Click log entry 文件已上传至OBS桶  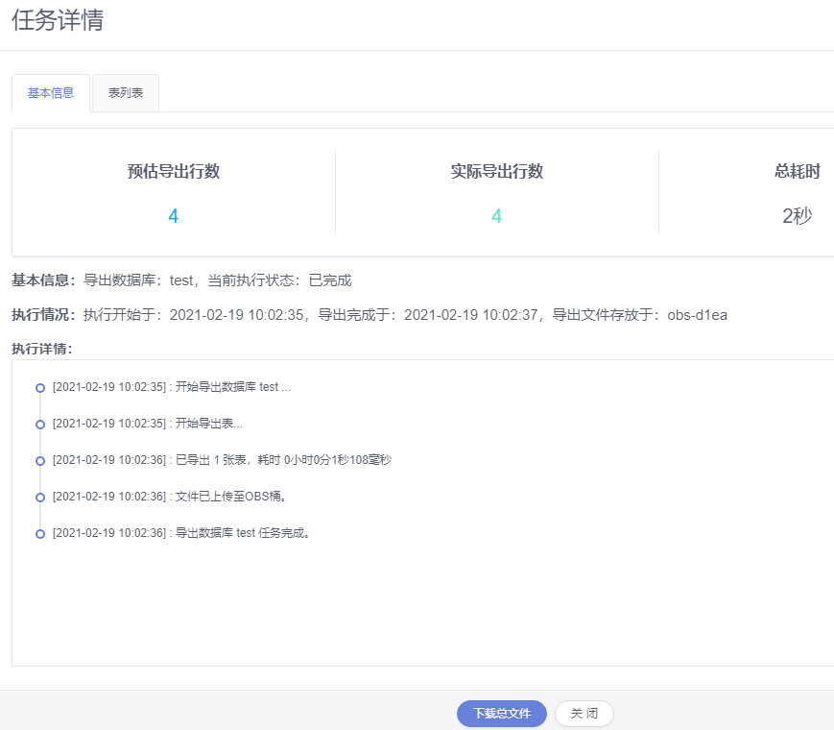pyautogui.click(x=170, y=497)
